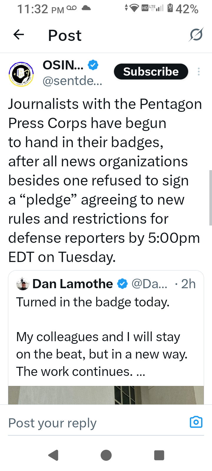
Task: Expand the truncated quoted post ellipsis
Action: [x=141, y=372]
